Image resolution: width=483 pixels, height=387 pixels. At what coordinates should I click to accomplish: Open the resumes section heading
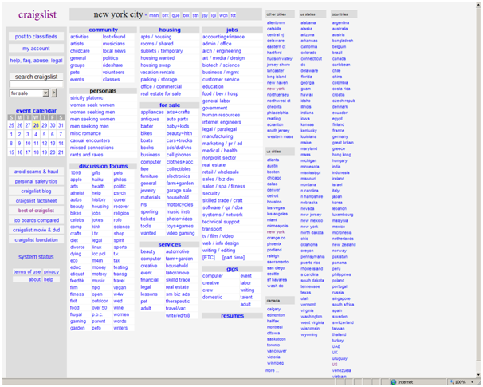coord(232,316)
